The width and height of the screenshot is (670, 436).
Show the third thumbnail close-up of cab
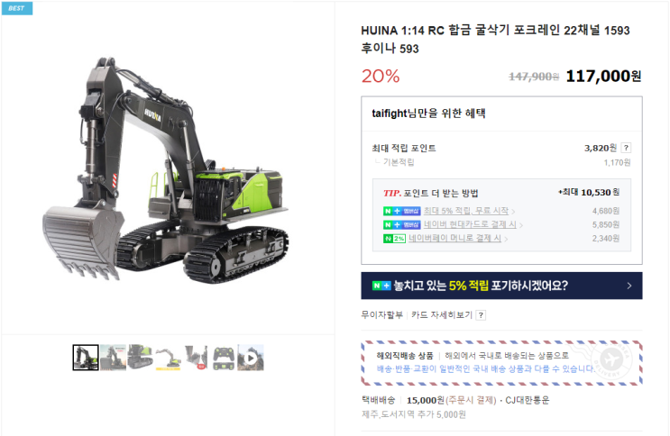[x=141, y=358]
